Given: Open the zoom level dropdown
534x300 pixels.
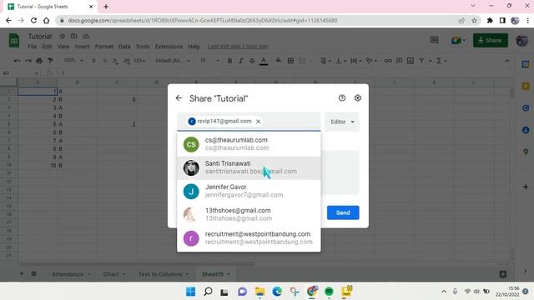Looking at the screenshot, I should coord(73,61).
